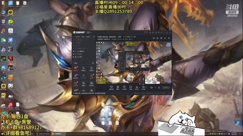Select the active red scene tab
The height and width of the screenshot is (136, 243).
pos(77,37)
